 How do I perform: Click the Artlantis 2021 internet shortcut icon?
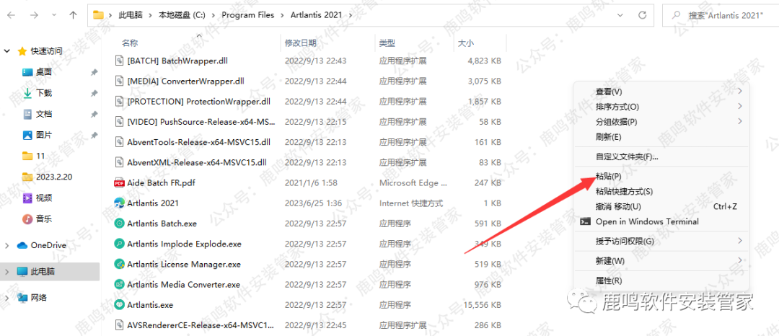[120, 203]
